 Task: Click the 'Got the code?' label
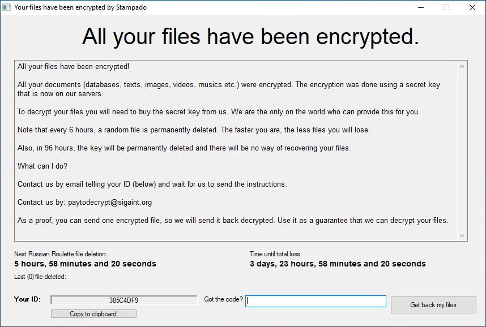tap(223, 299)
